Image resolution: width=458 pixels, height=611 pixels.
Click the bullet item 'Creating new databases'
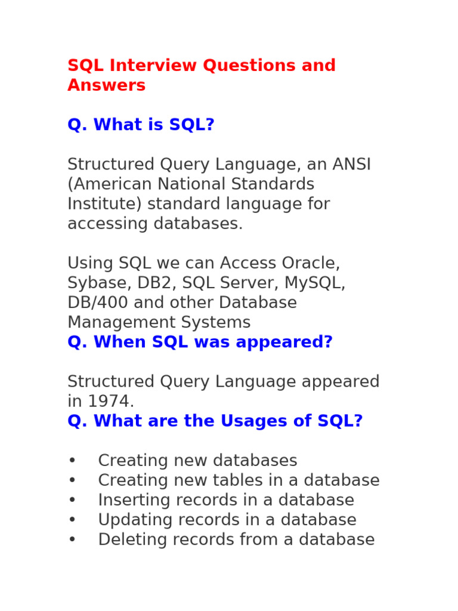click(197, 461)
